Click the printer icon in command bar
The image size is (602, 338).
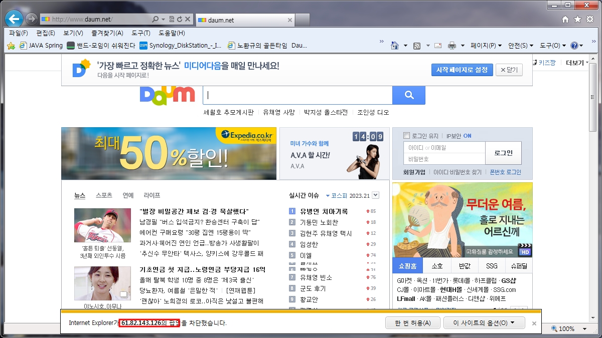click(x=452, y=46)
